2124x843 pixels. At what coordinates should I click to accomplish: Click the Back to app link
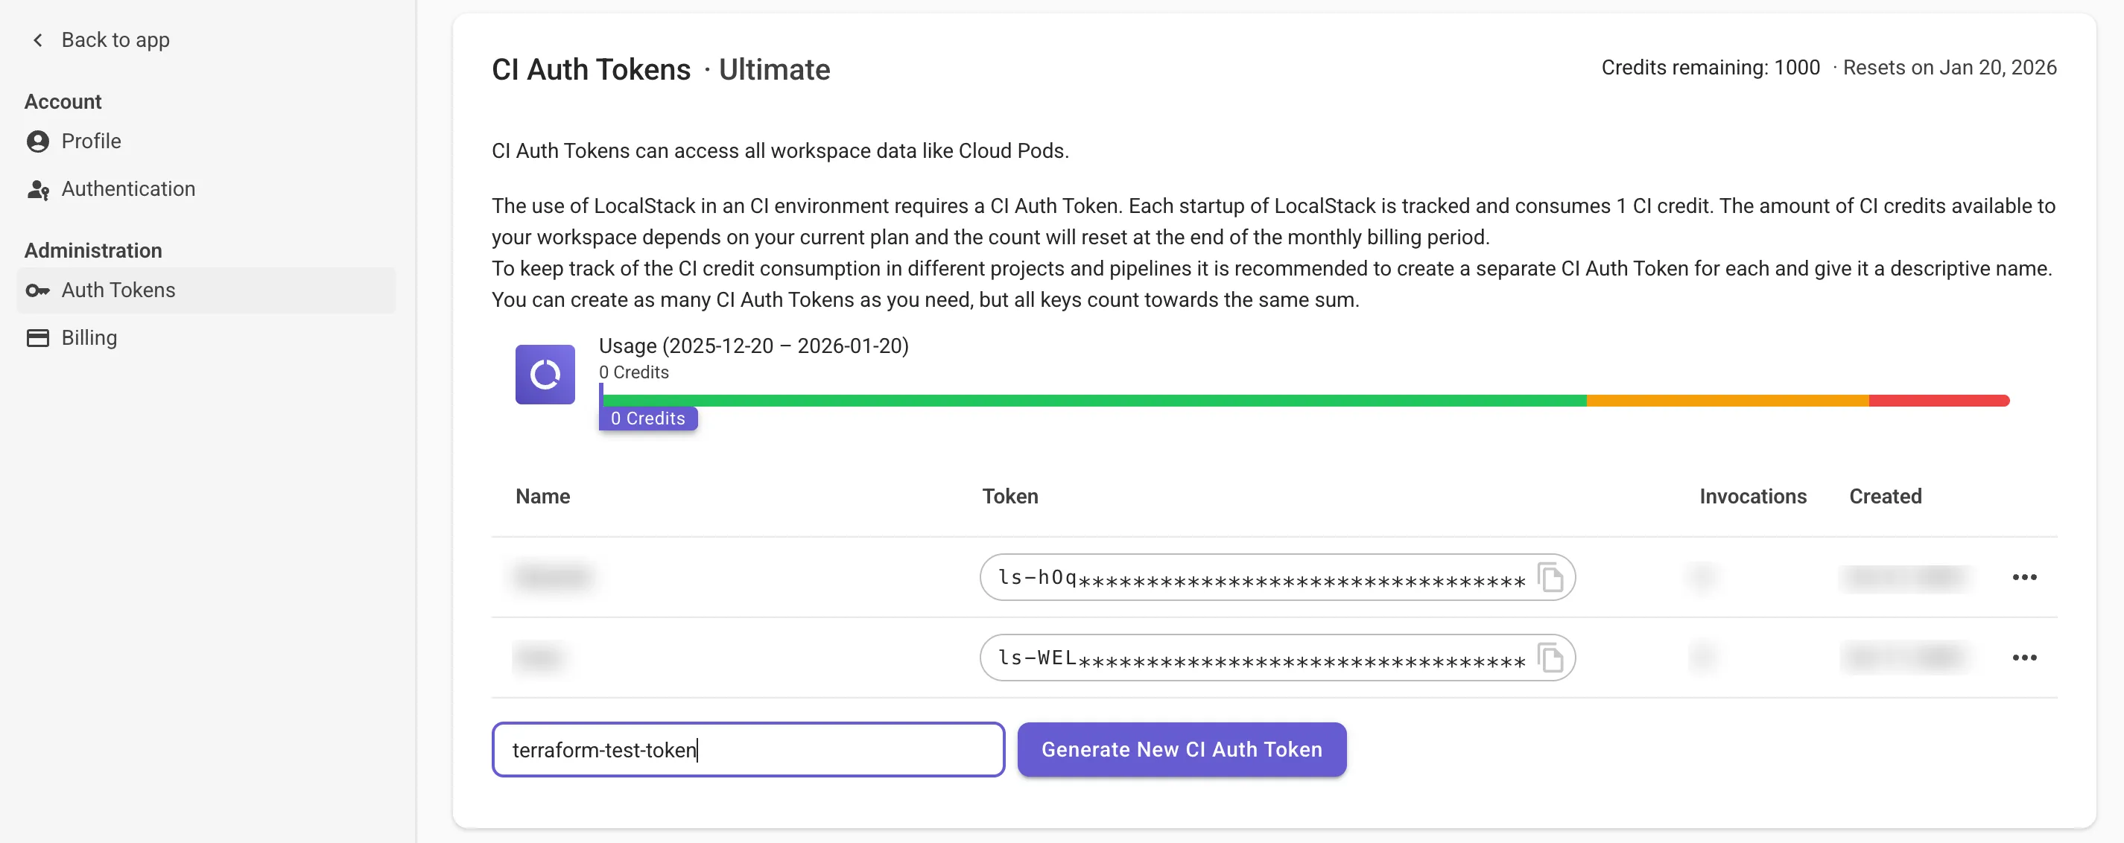click(x=115, y=39)
